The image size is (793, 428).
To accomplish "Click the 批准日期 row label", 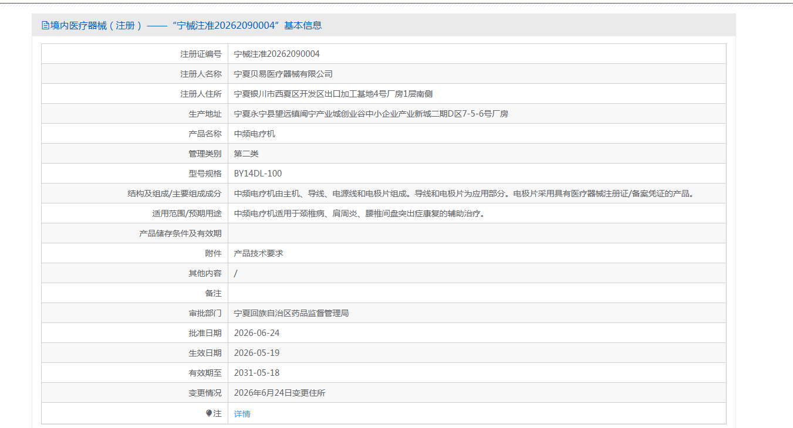I will (205, 333).
